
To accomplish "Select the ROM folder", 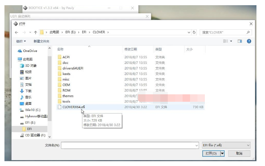I will pos(64,91).
